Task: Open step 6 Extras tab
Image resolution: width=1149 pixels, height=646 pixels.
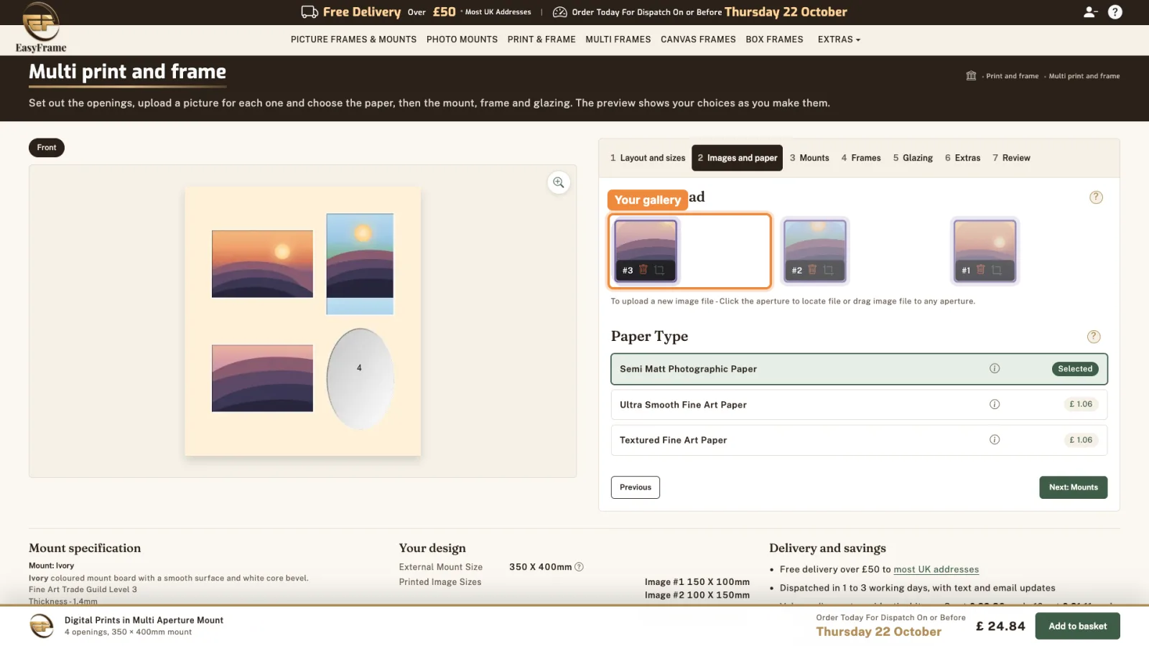Action: point(962,158)
